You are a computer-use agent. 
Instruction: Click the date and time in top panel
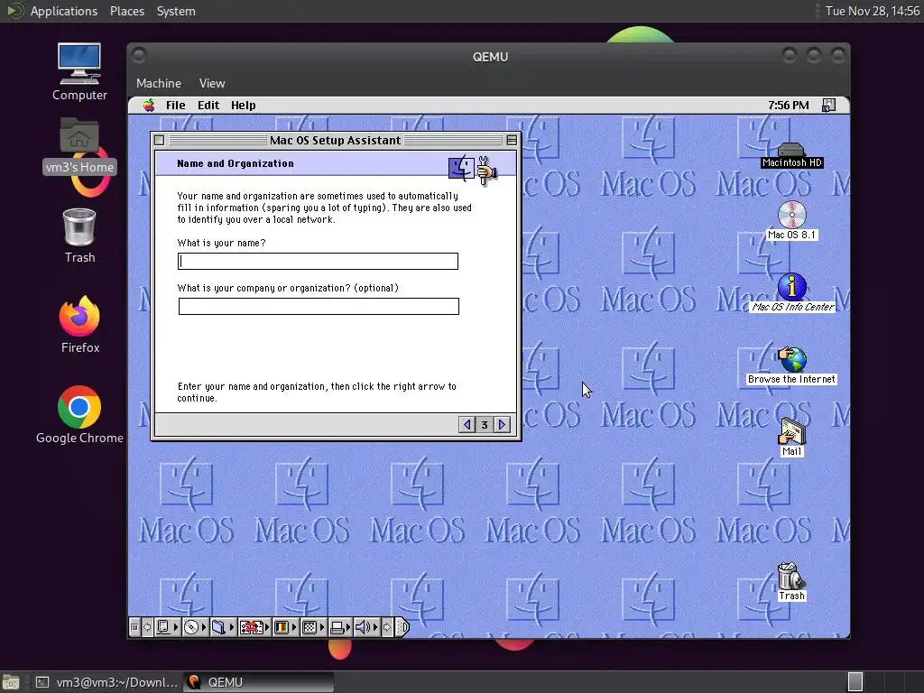click(x=873, y=11)
